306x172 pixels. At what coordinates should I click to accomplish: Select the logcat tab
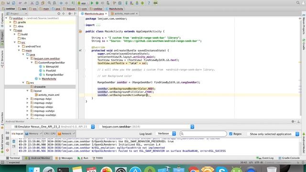click(x=17, y=134)
